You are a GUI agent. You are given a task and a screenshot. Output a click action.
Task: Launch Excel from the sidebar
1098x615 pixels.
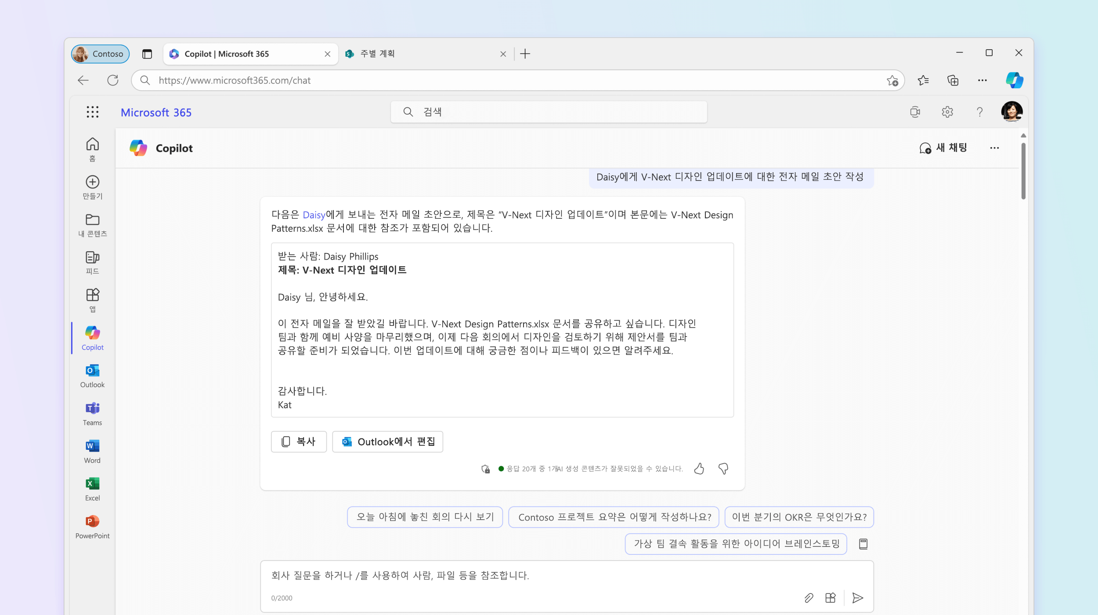[92, 489]
